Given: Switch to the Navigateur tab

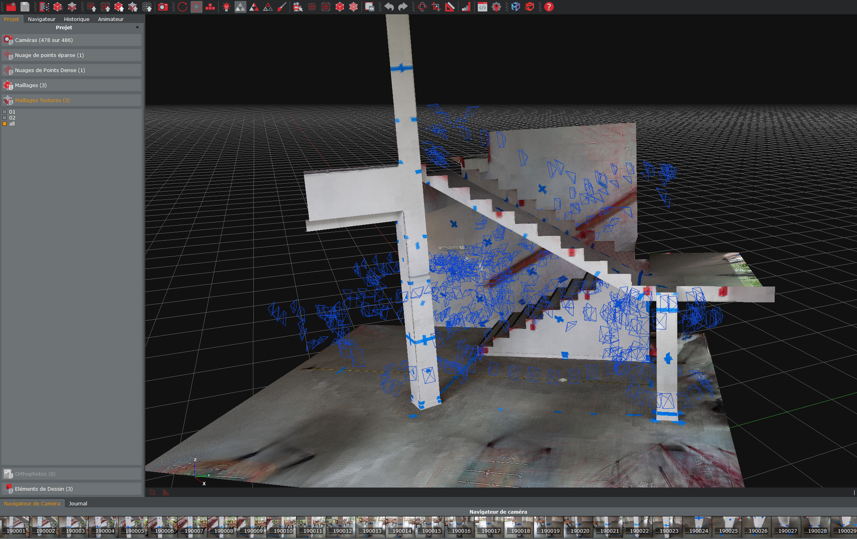Looking at the screenshot, I should coord(42,19).
